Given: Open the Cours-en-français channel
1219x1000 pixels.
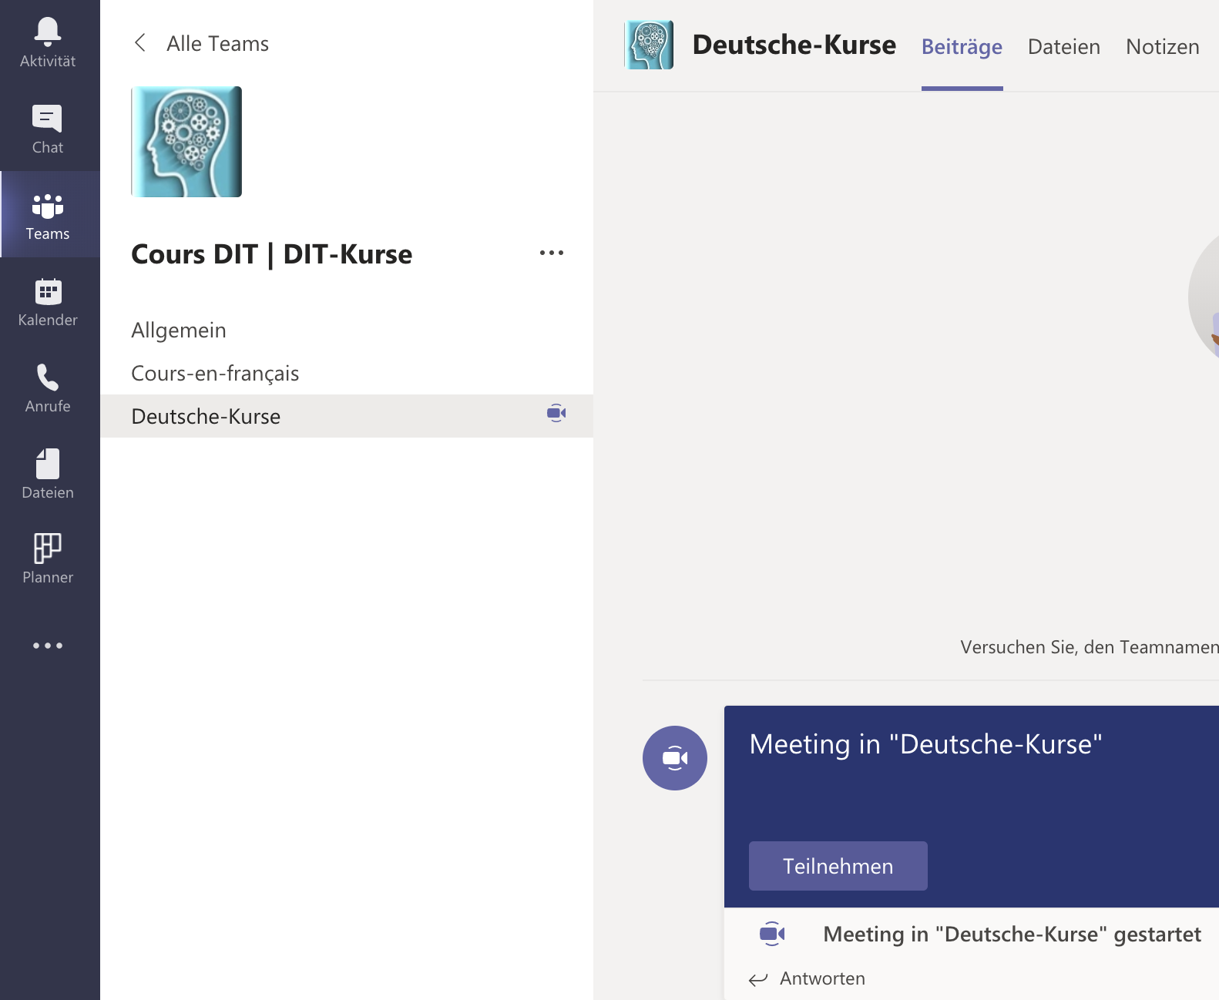Looking at the screenshot, I should (x=347, y=373).
